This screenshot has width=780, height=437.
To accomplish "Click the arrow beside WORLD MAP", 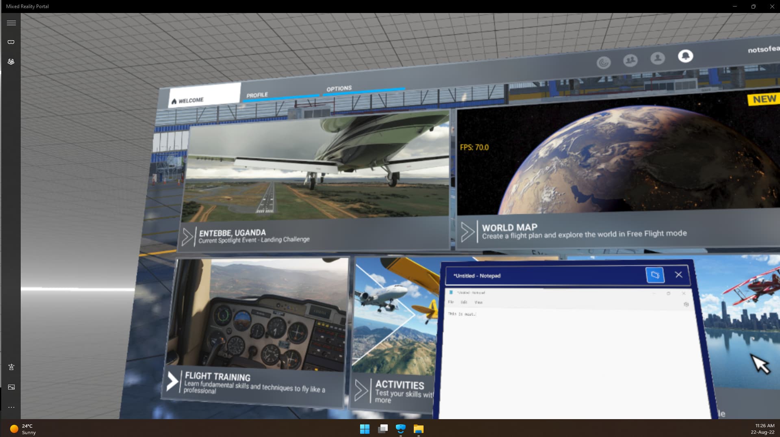I will tap(467, 232).
